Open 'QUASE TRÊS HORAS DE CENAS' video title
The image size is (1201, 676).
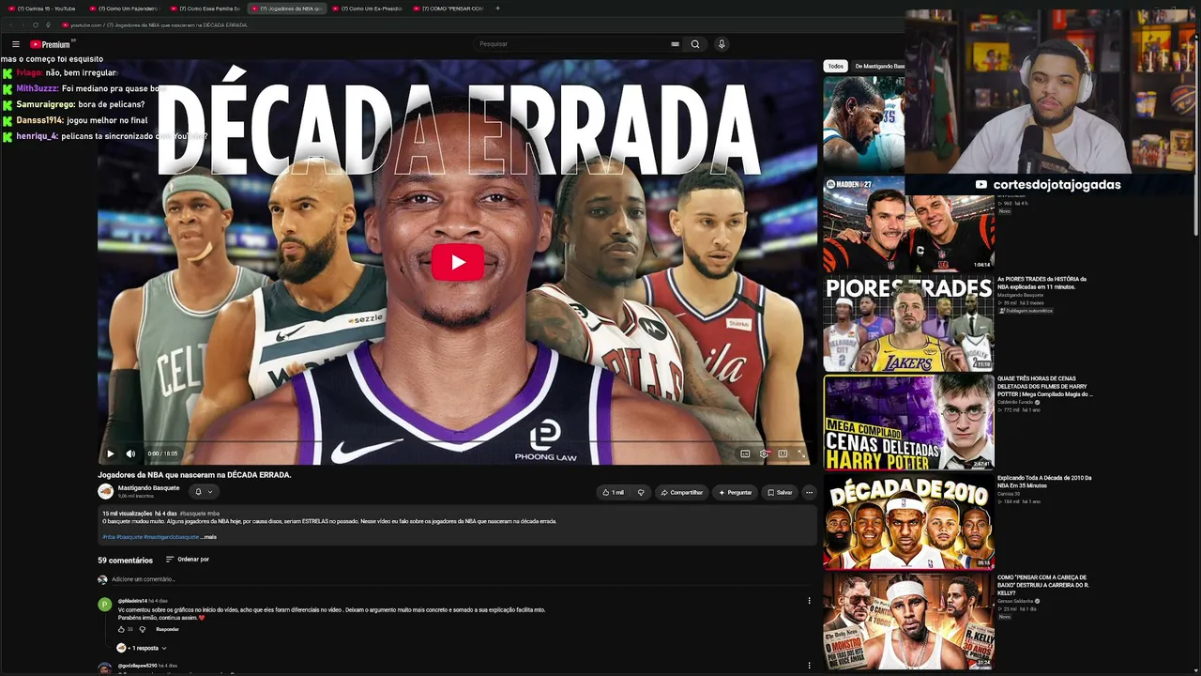[1044, 386]
